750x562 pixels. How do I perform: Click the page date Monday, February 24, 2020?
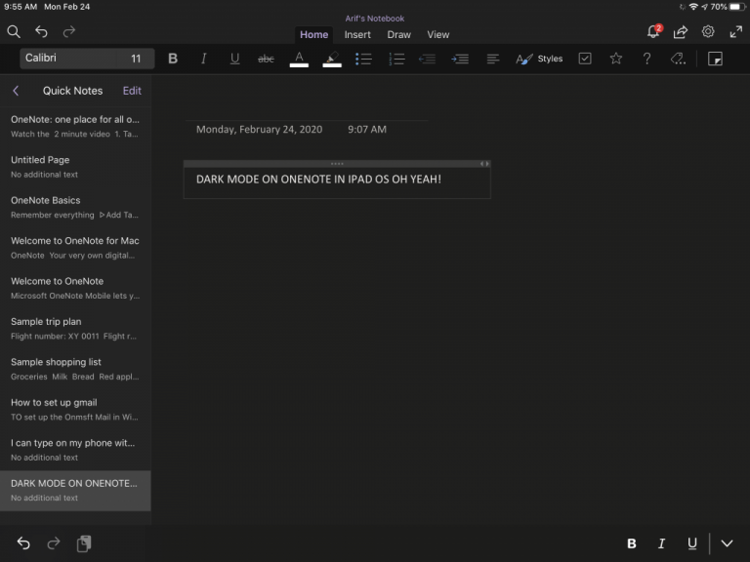259,130
